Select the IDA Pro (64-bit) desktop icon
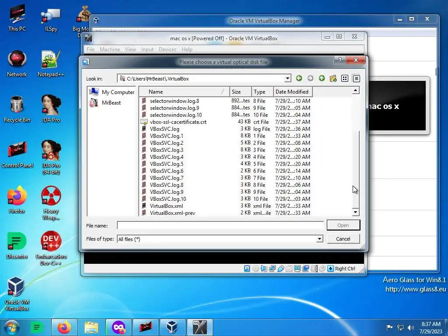Viewport: 448px width, 336px height. pyautogui.click(x=51, y=157)
